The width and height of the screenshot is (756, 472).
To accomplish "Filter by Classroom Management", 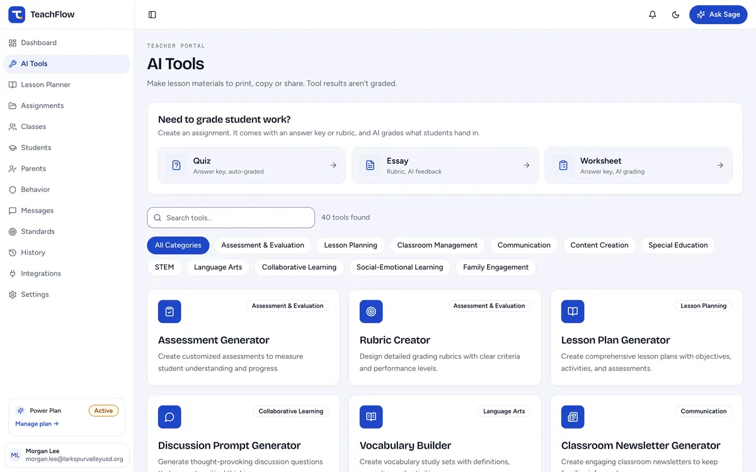I will point(437,245).
